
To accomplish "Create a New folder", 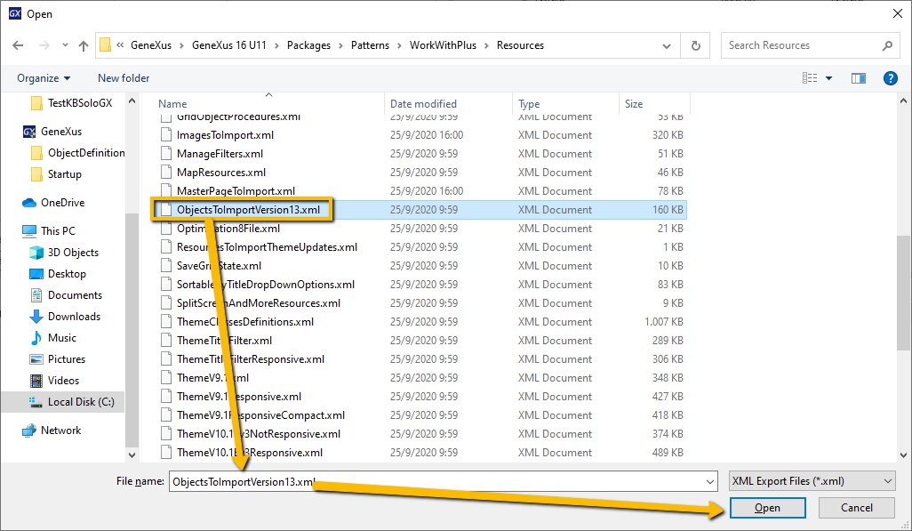I will (x=124, y=78).
